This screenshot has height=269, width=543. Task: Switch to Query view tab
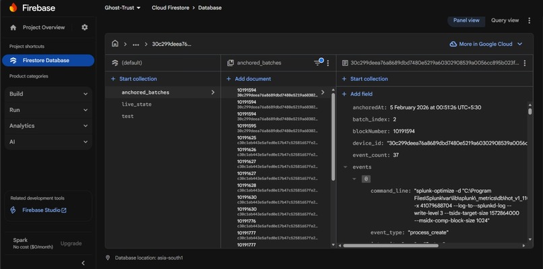coord(505,20)
